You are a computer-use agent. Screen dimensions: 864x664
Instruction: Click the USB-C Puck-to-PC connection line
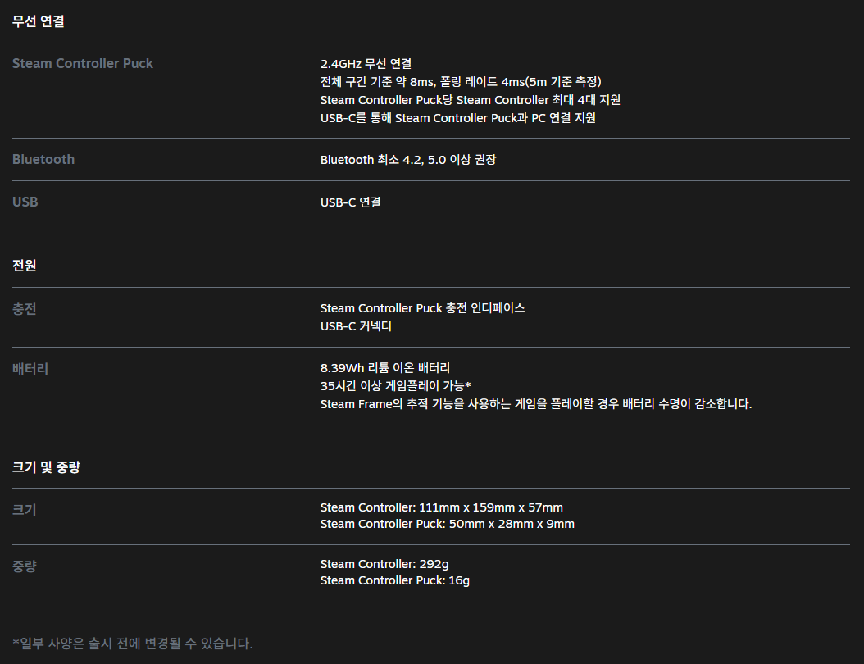(457, 118)
